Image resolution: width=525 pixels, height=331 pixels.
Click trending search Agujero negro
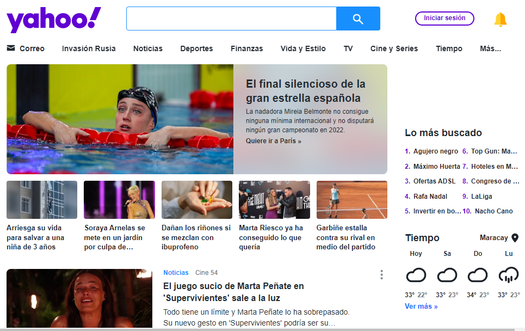(x=436, y=151)
